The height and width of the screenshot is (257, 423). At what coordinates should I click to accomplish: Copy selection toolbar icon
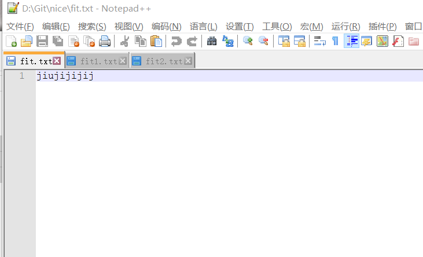pyautogui.click(x=140, y=41)
